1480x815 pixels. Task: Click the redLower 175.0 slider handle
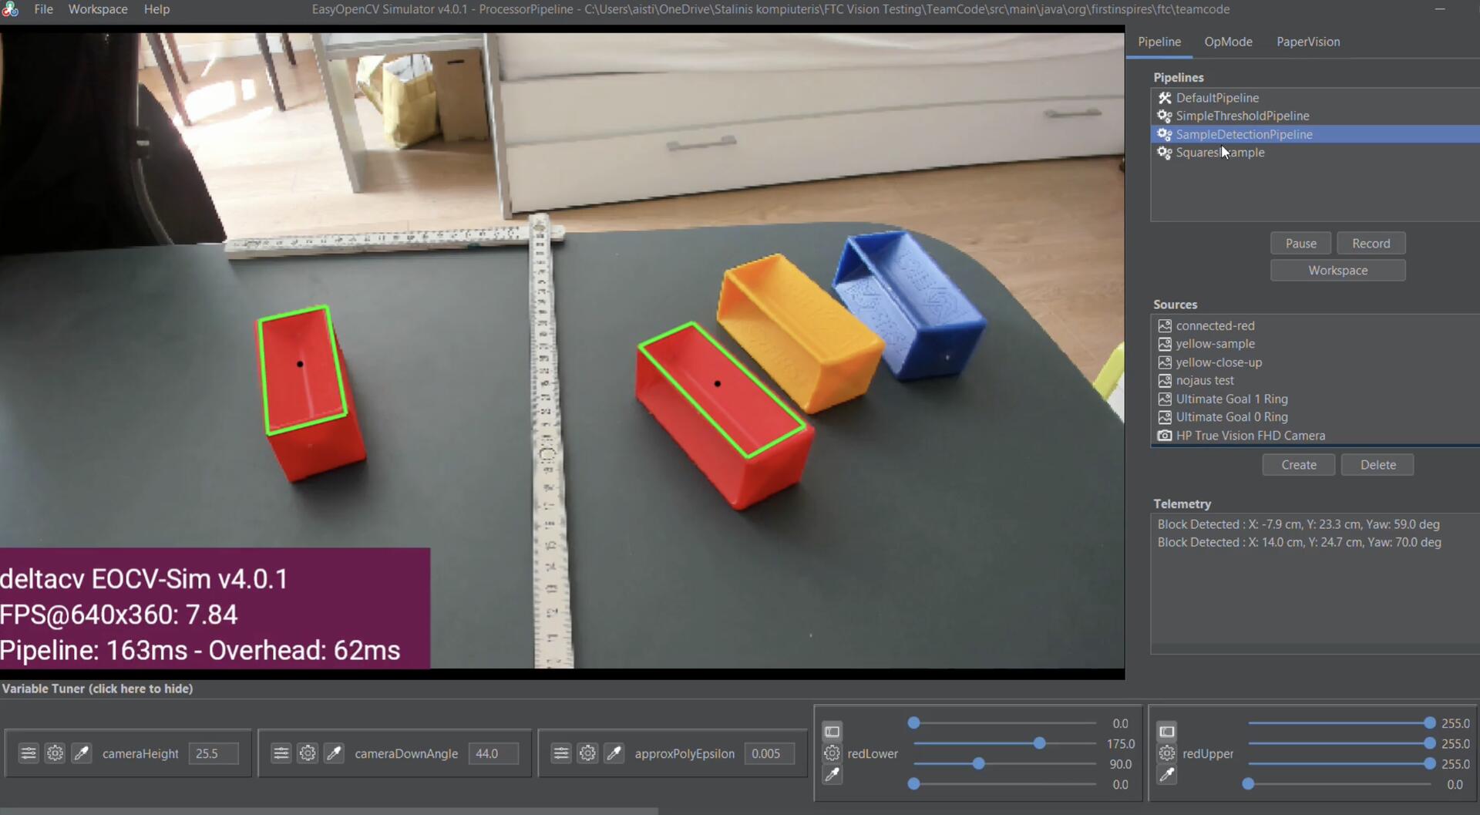click(x=1039, y=743)
